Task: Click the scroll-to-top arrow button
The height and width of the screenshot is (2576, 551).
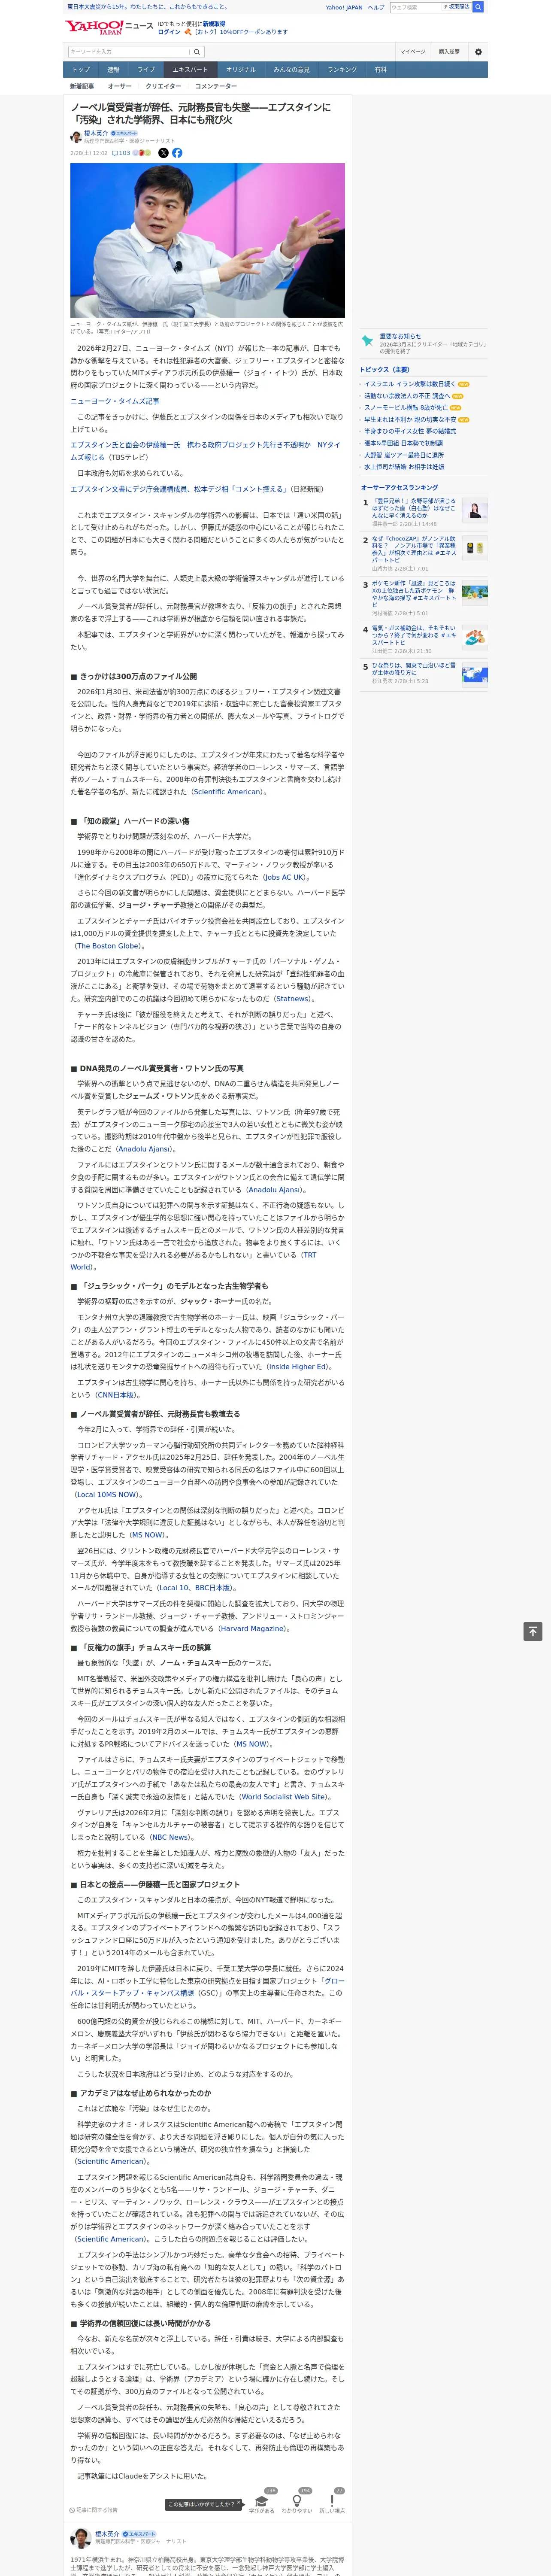Action: [533, 1631]
